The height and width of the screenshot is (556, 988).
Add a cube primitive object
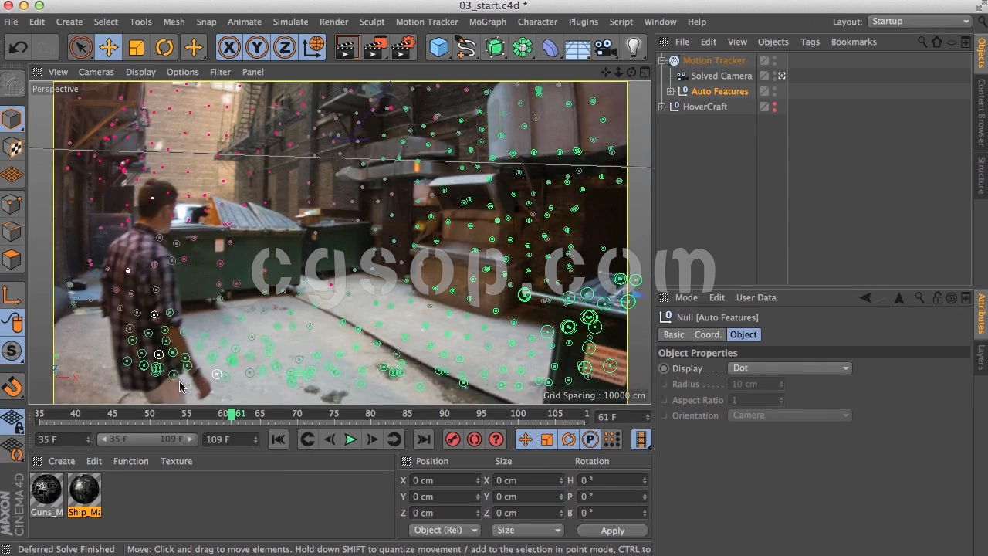coord(438,48)
